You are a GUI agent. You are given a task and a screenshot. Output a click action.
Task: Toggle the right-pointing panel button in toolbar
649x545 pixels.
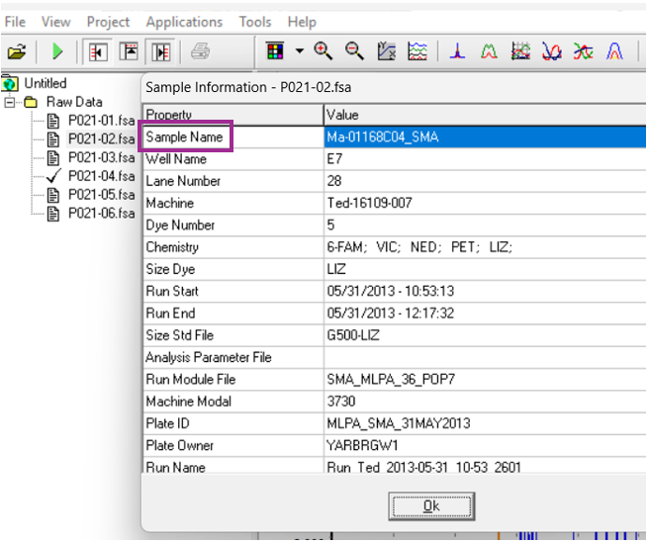[160, 50]
